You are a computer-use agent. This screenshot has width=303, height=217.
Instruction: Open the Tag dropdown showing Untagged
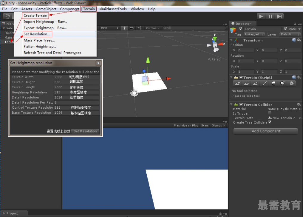click(x=254, y=34)
